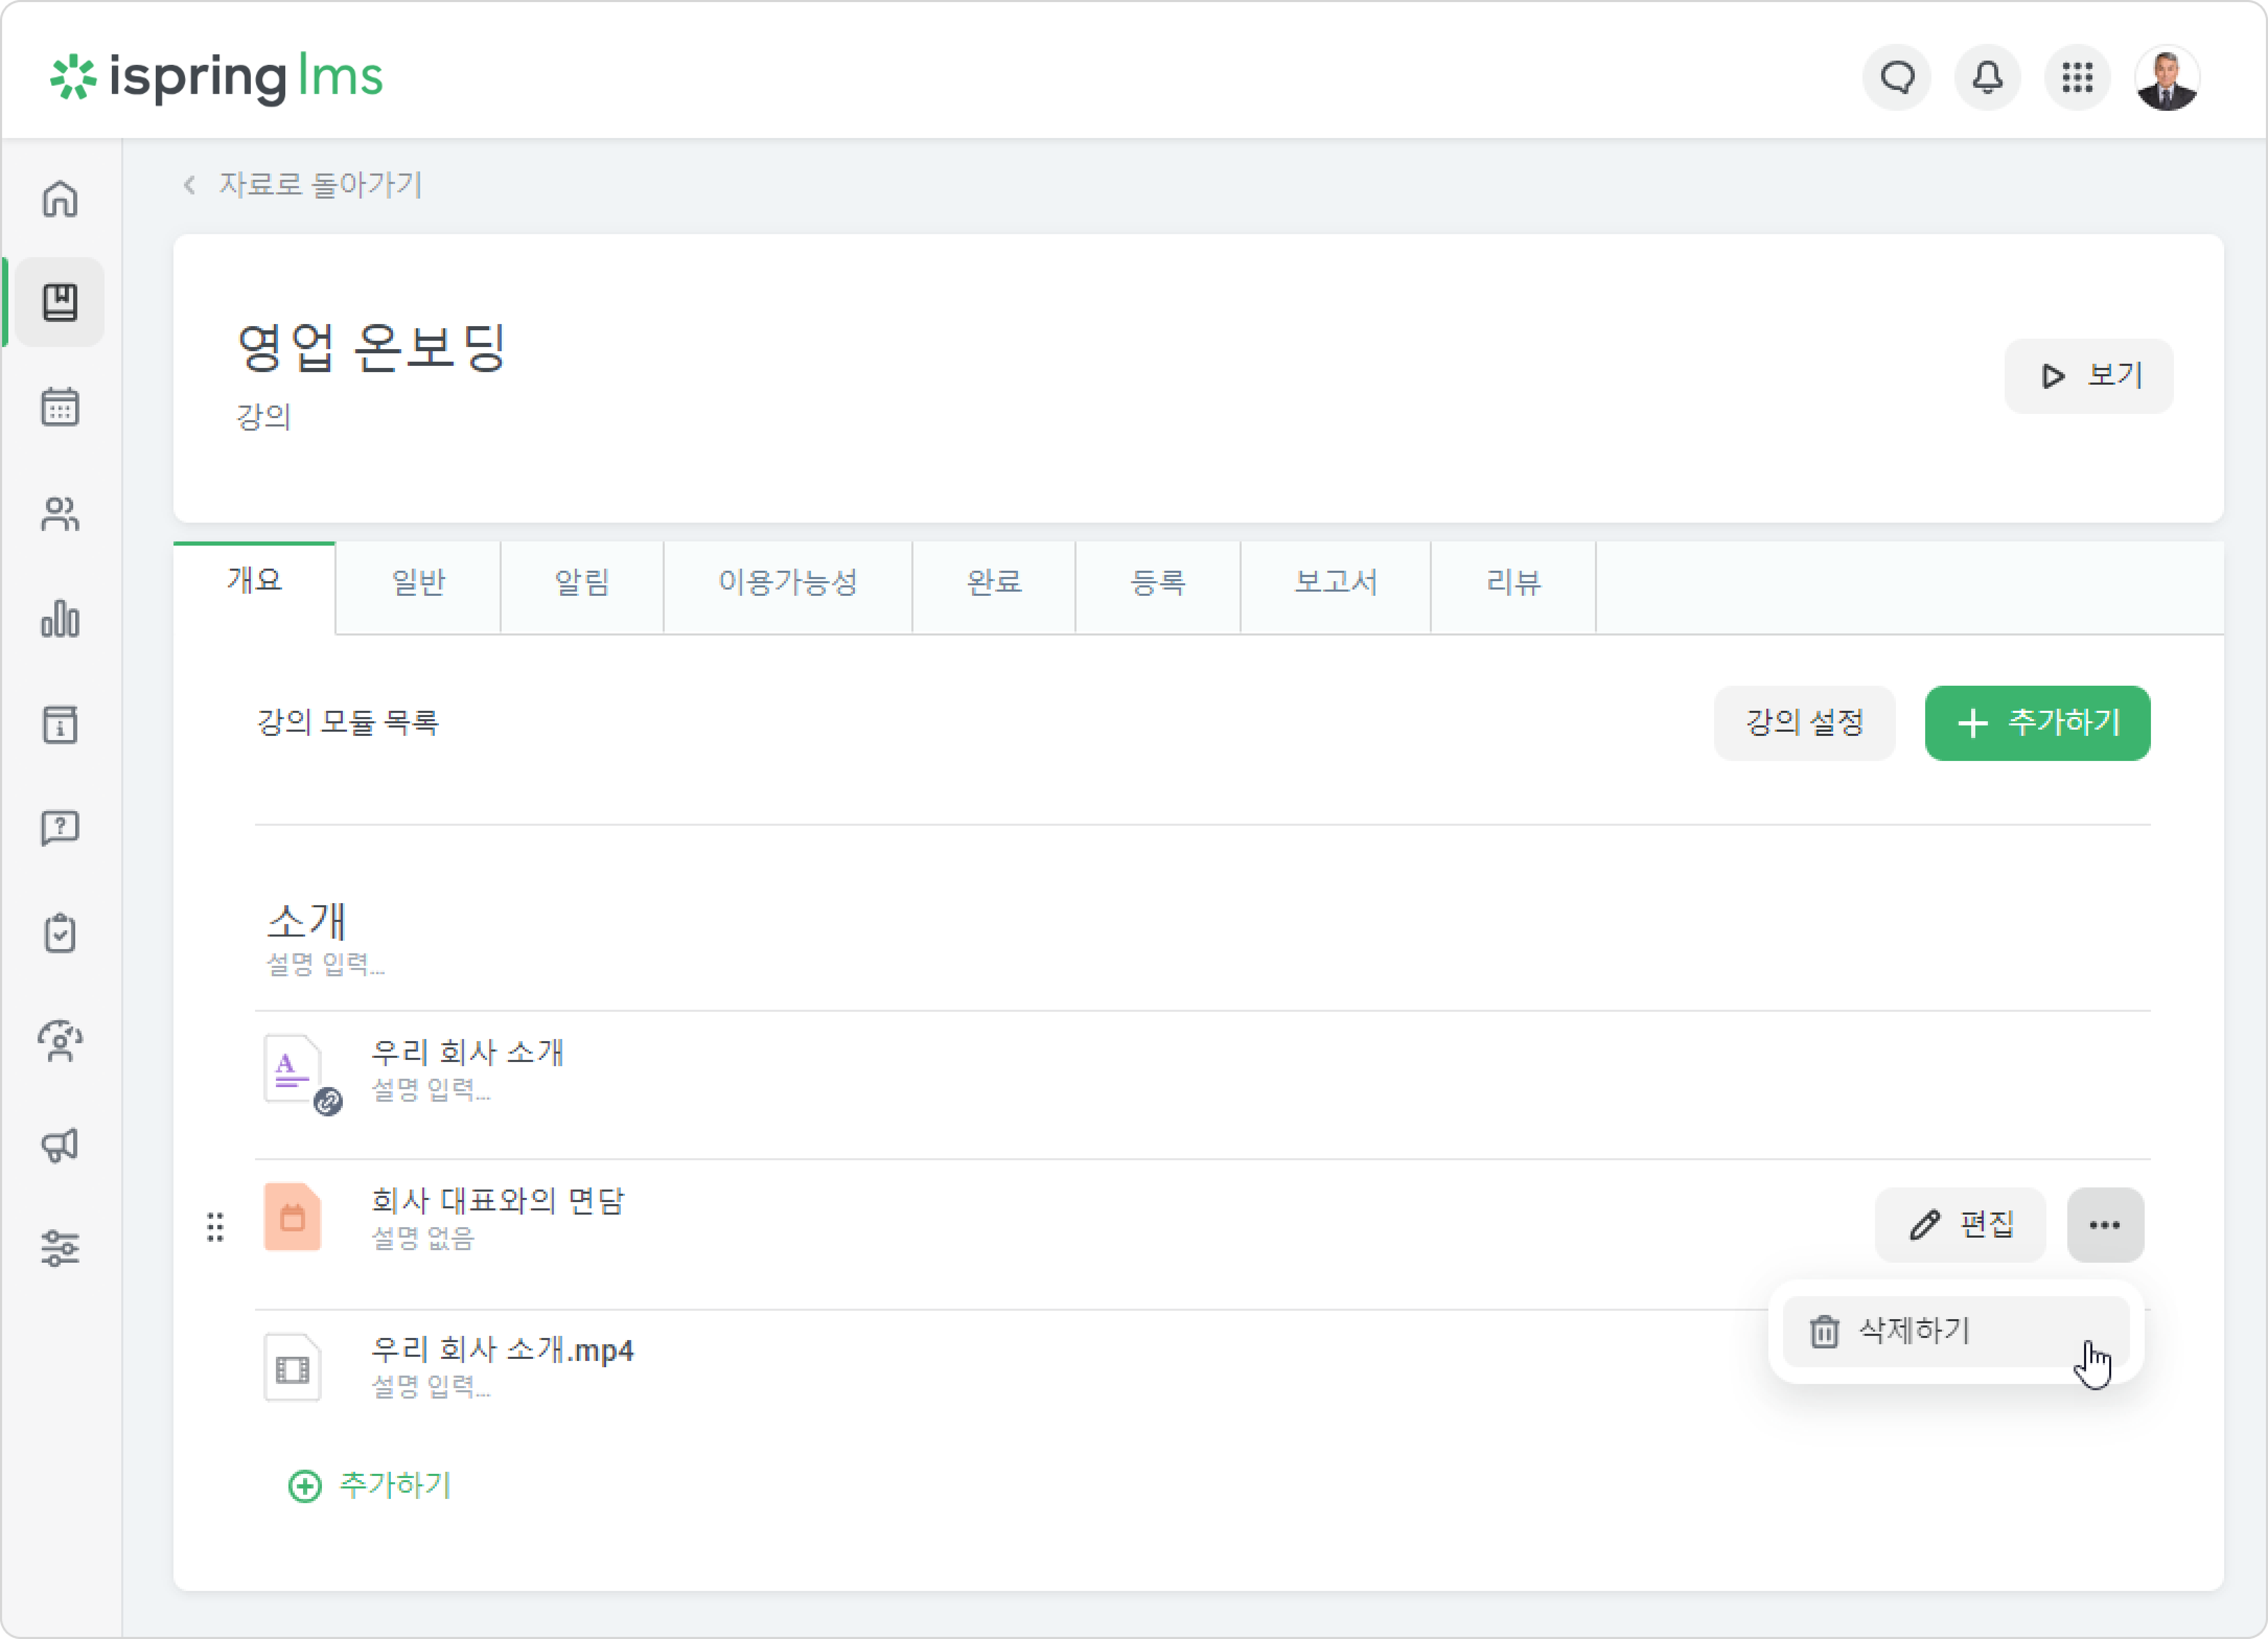Click the 편집 button for 회사 대표와의 면담
The image size is (2268, 1639).
pyautogui.click(x=1960, y=1225)
